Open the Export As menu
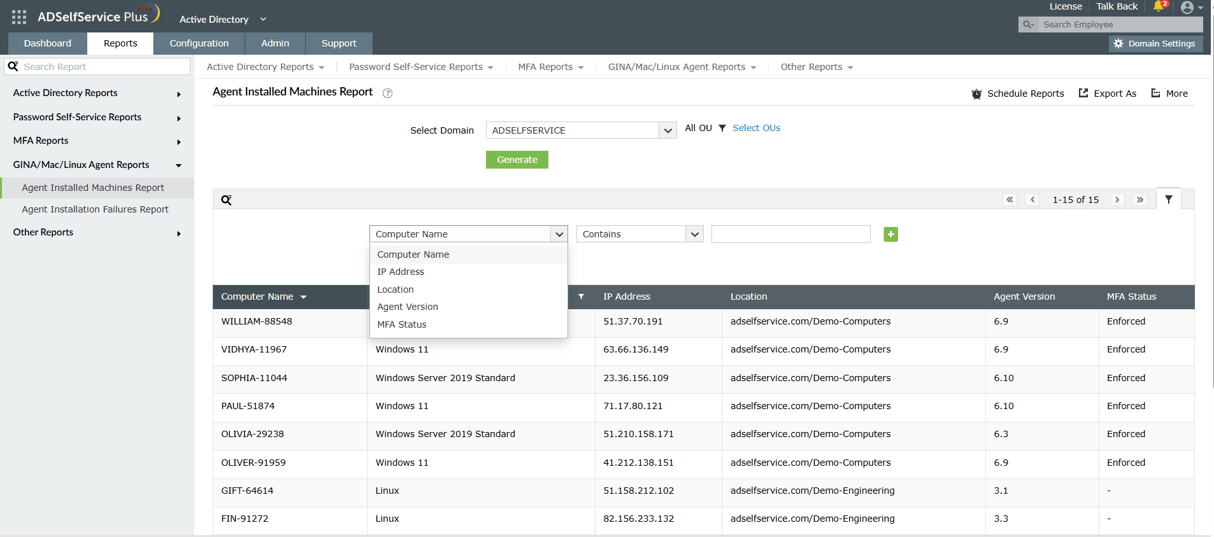The width and height of the screenshot is (1214, 537). 1107,94
